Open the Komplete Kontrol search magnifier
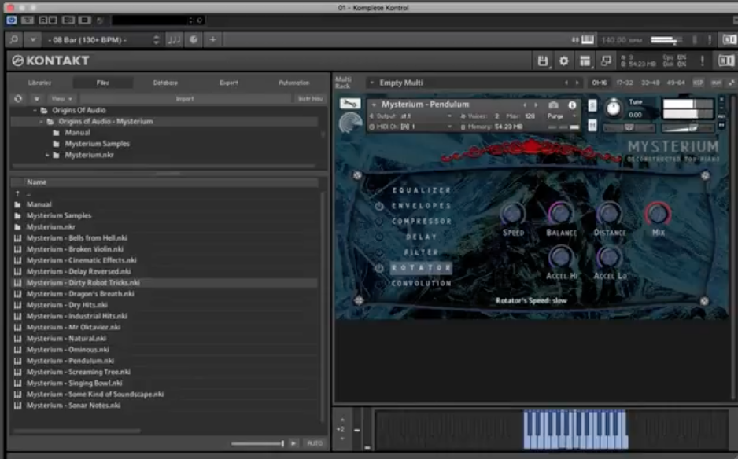 pyautogui.click(x=14, y=40)
